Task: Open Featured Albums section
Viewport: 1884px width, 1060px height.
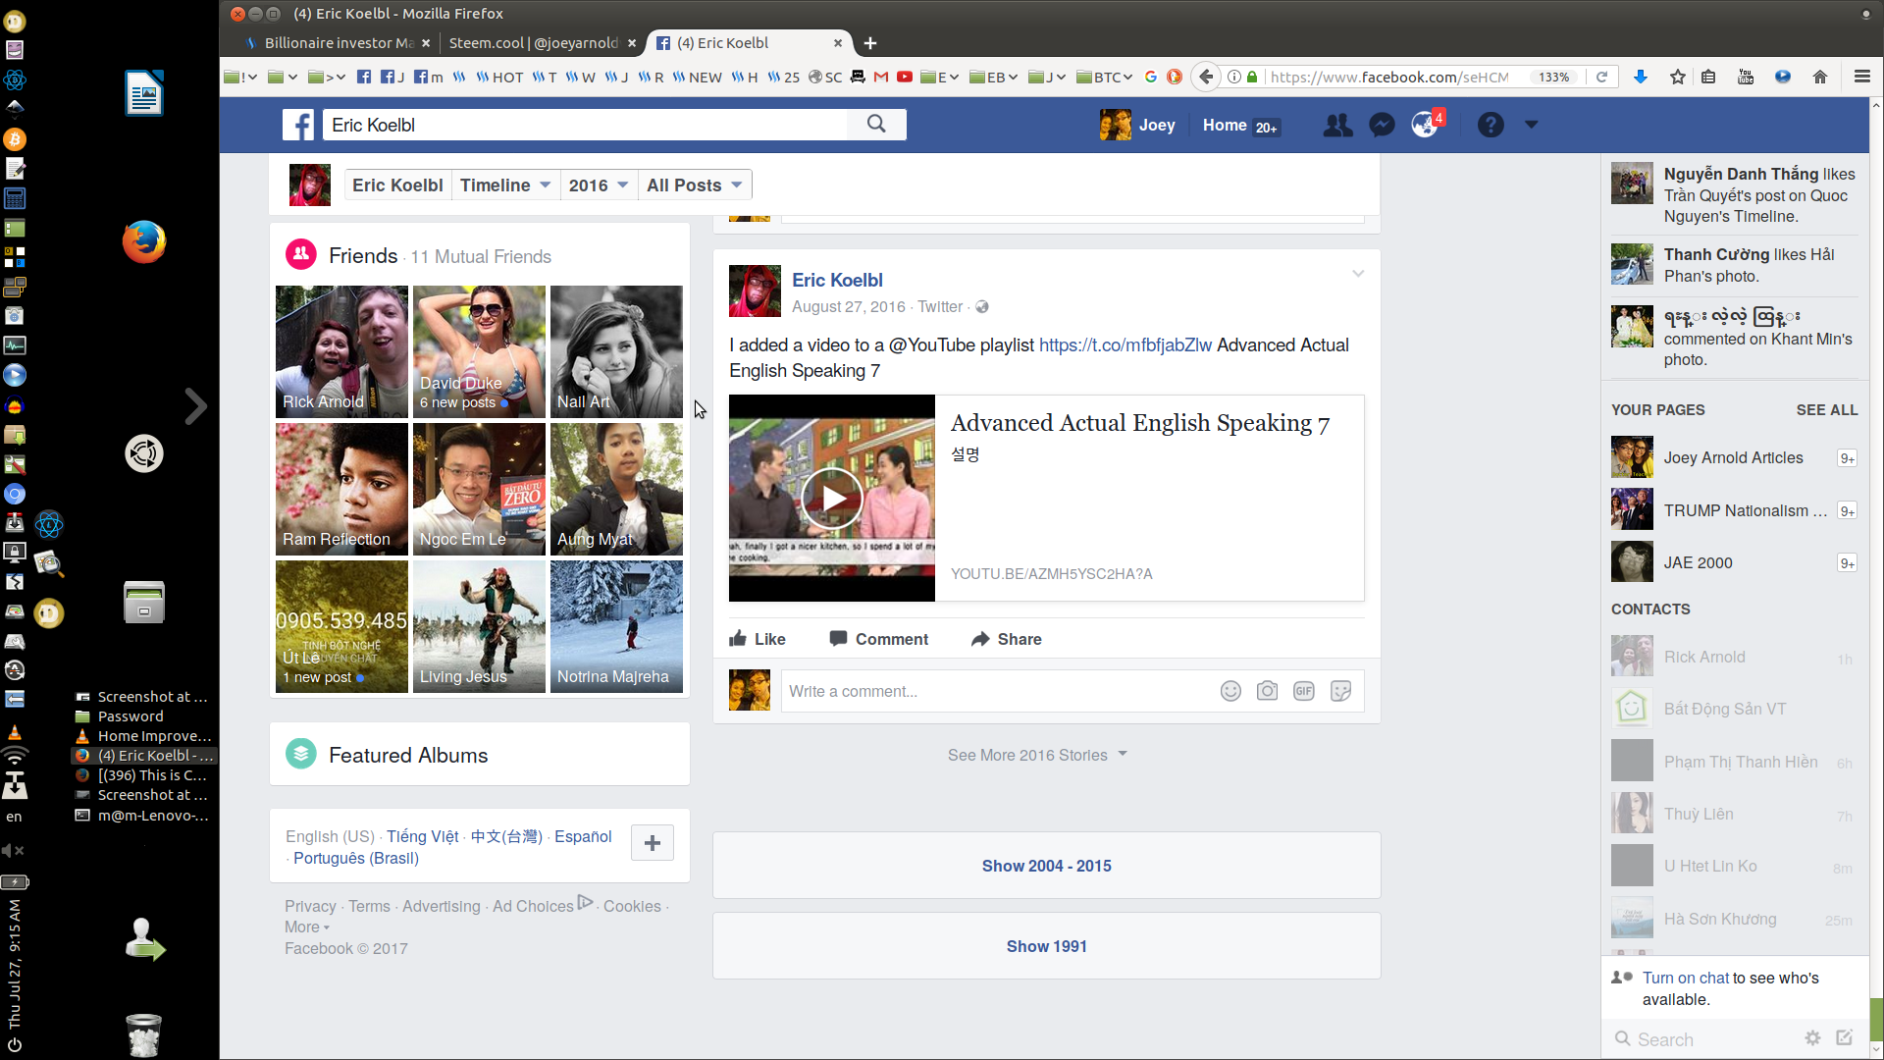Action: [407, 755]
